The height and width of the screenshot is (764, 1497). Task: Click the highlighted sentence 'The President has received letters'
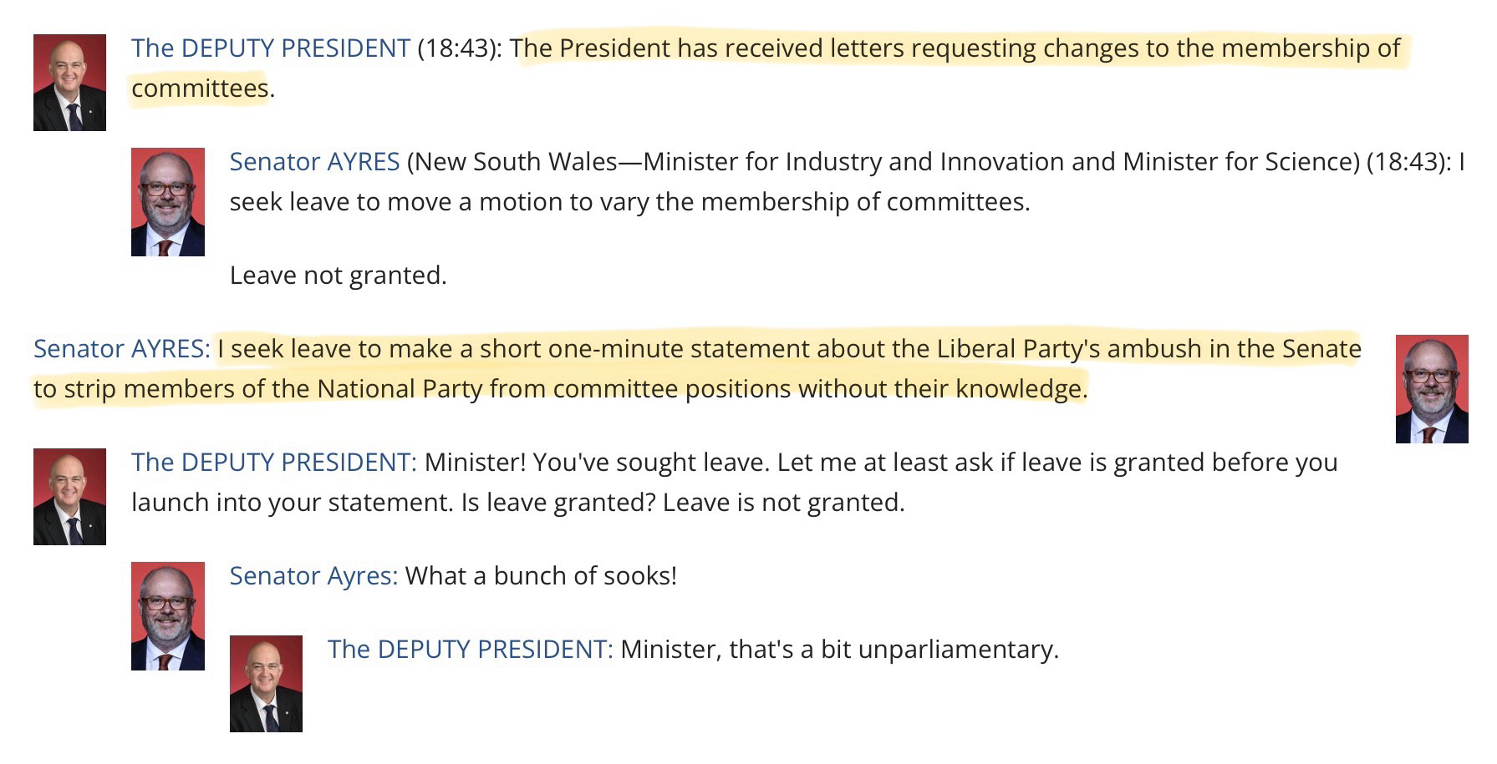[x=955, y=48]
